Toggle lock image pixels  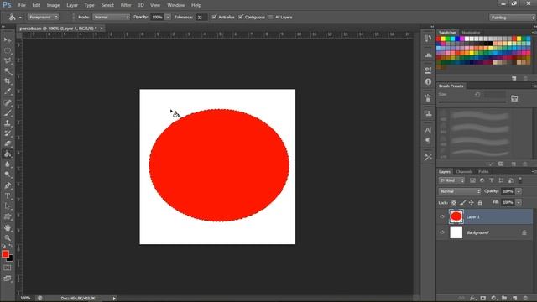462,203
